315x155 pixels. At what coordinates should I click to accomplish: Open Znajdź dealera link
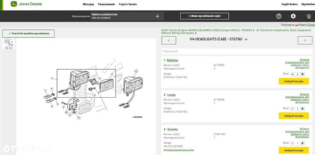(289, 4)
